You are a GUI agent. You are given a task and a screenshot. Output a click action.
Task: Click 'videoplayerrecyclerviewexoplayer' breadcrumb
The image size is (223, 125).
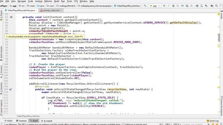[95, 6]
